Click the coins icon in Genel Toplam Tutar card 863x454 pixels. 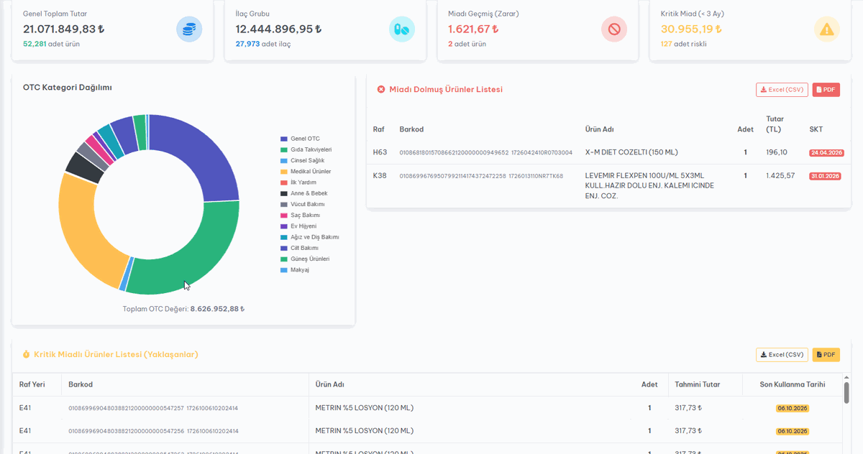(x=189, y=29)
